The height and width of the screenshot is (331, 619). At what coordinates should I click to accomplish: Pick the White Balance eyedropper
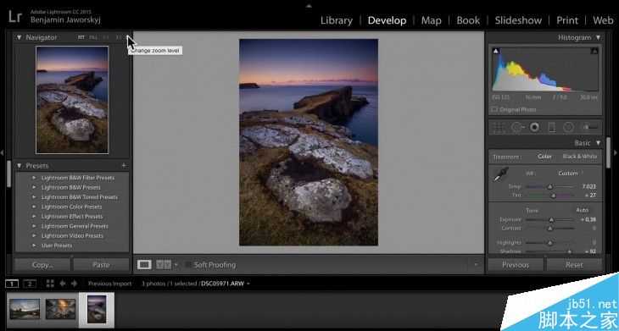tap(501, 174)
